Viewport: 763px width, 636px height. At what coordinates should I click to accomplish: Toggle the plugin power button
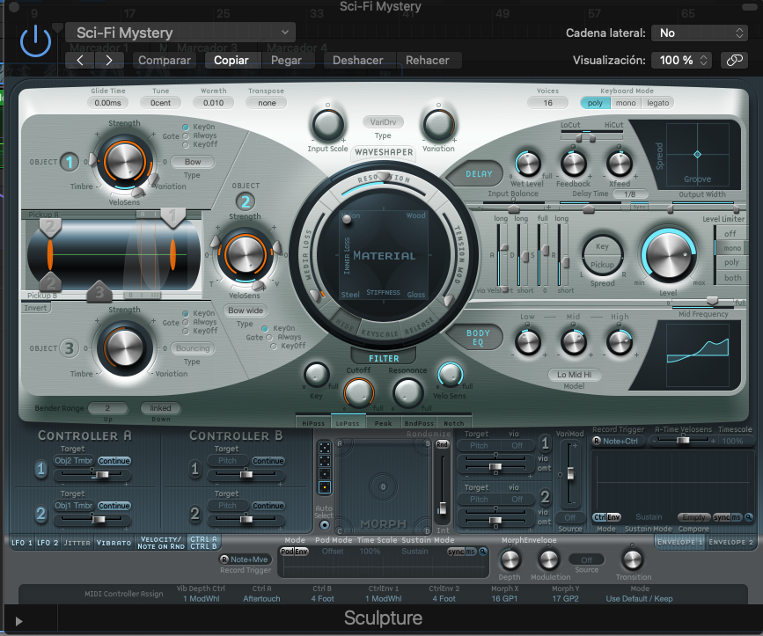pos(35,41)
